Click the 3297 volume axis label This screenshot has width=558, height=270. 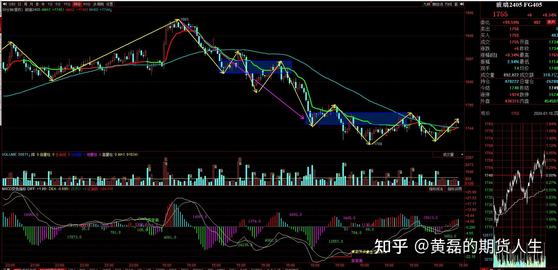click(469, 158)
